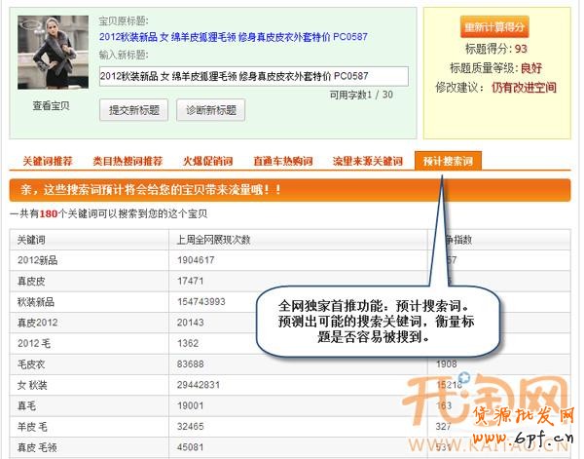Click the 真皮 毛领 keyword cell
584x459 pixels.
point(39,446)
